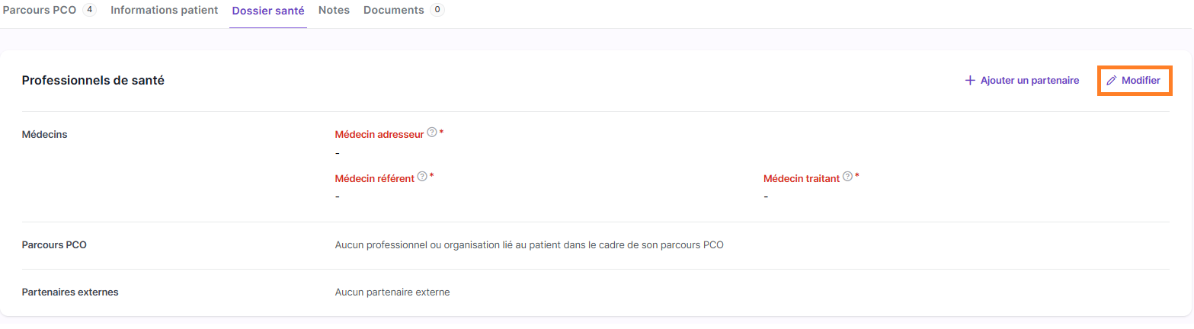Click the help icon beside Médecin traitant
The image size is (1194, 329).
847,177
